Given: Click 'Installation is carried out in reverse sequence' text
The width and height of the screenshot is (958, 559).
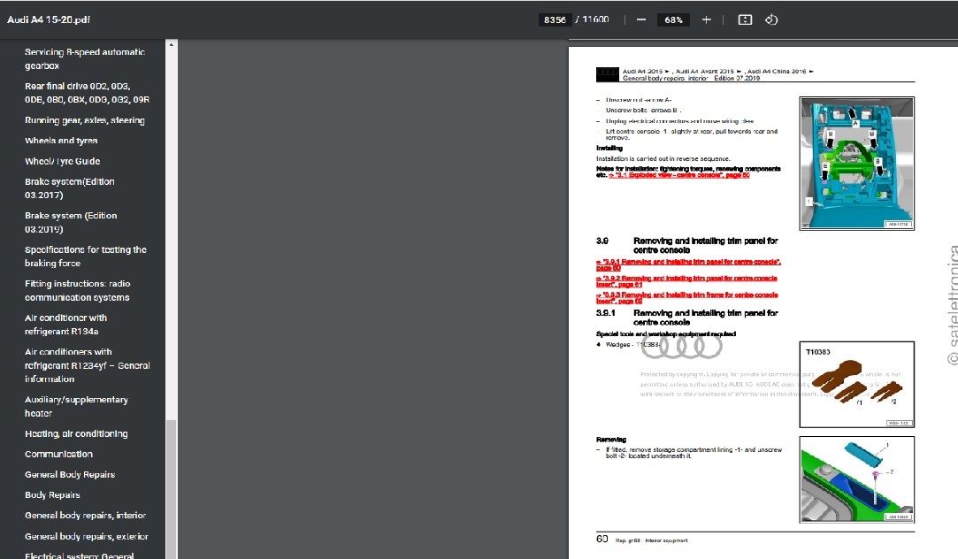Looking at the screenshot, I should point(663,159).
